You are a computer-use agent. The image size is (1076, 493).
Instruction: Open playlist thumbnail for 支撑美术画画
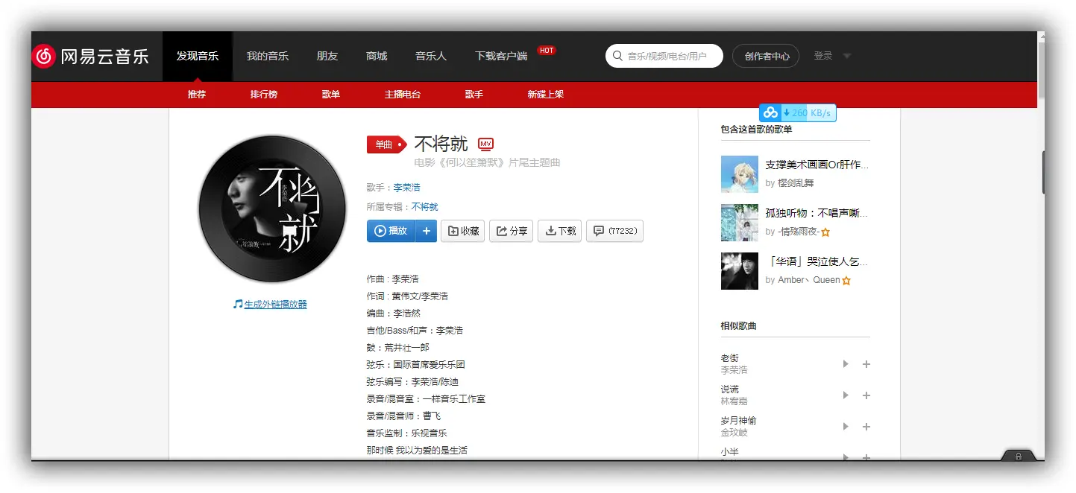click(740, 174)
